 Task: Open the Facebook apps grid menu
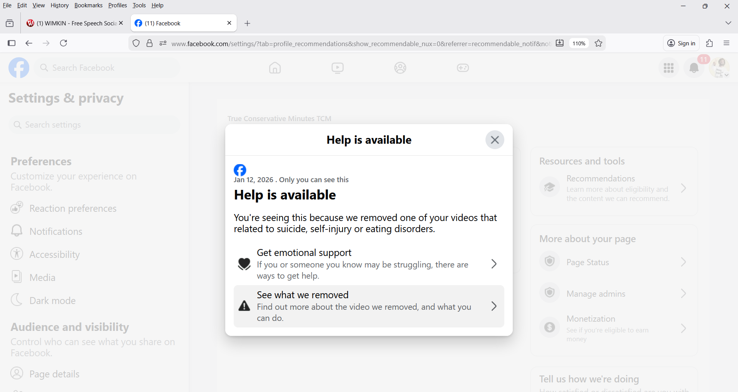point(668,68)
